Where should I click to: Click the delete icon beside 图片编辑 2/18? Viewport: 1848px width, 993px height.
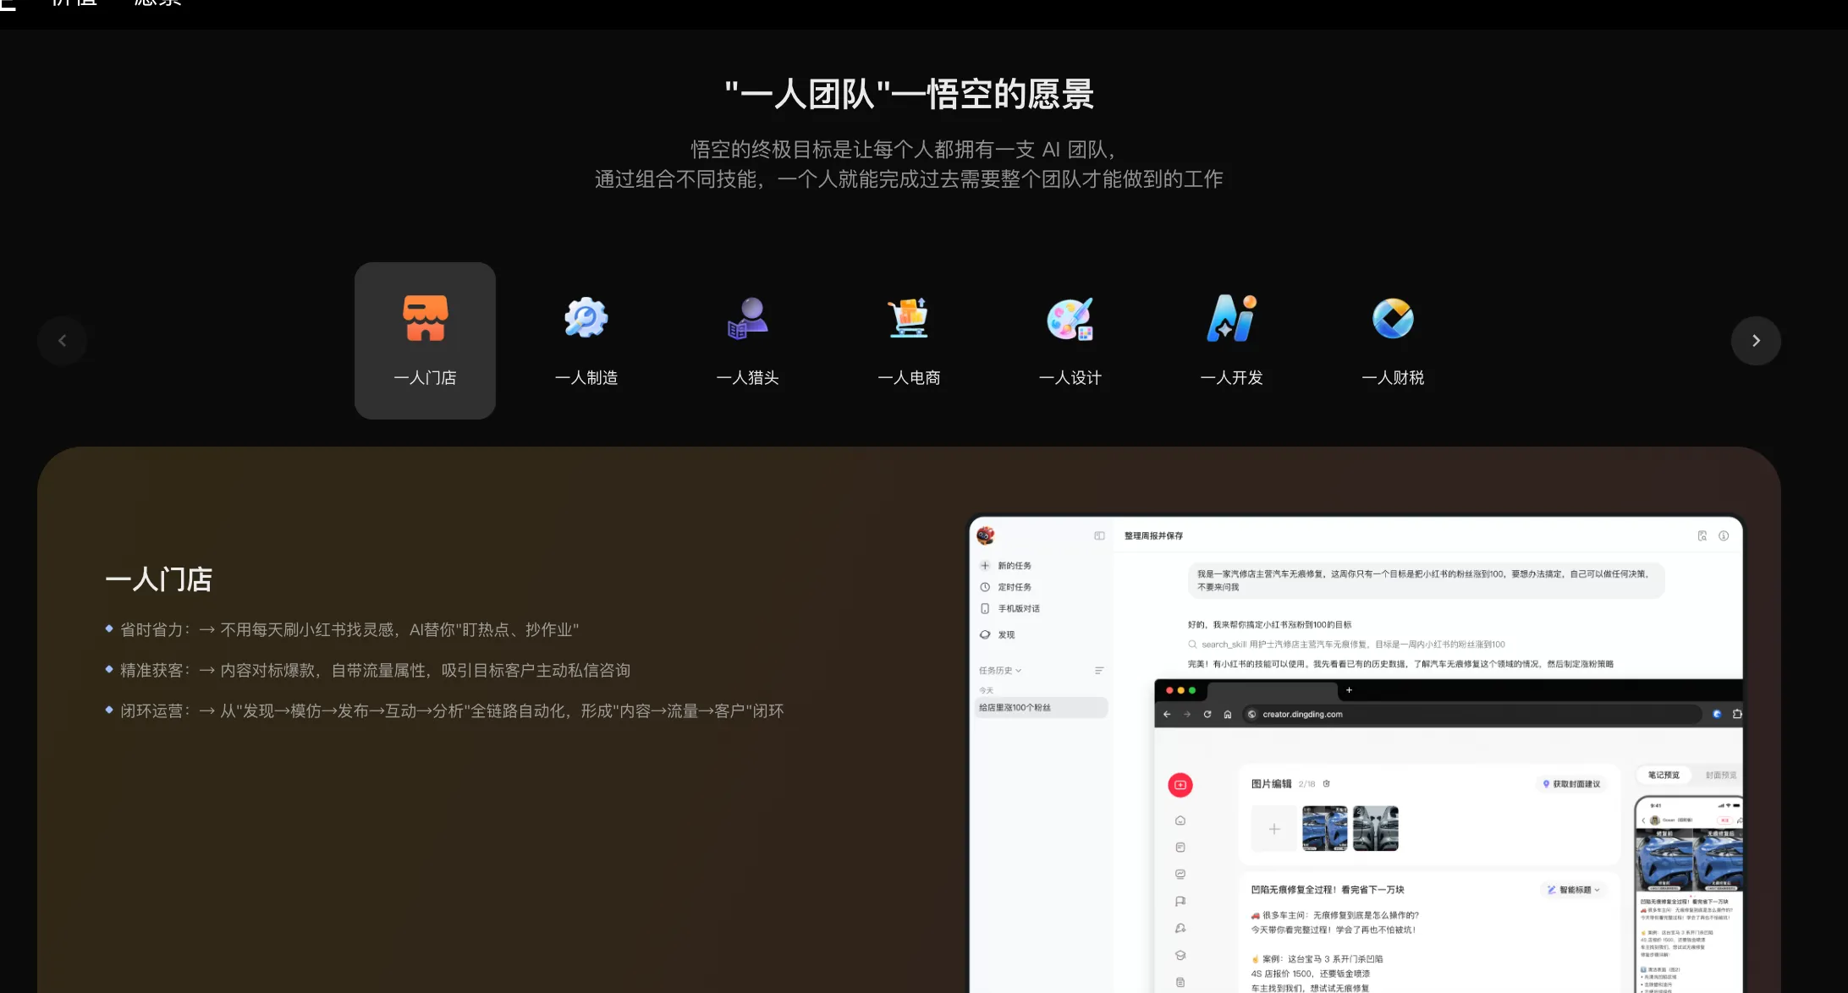1327,784
